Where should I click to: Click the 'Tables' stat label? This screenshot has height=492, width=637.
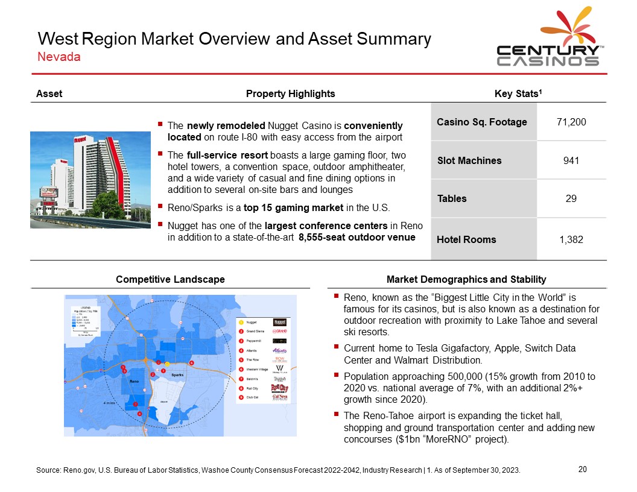click(x=452, y=198)
